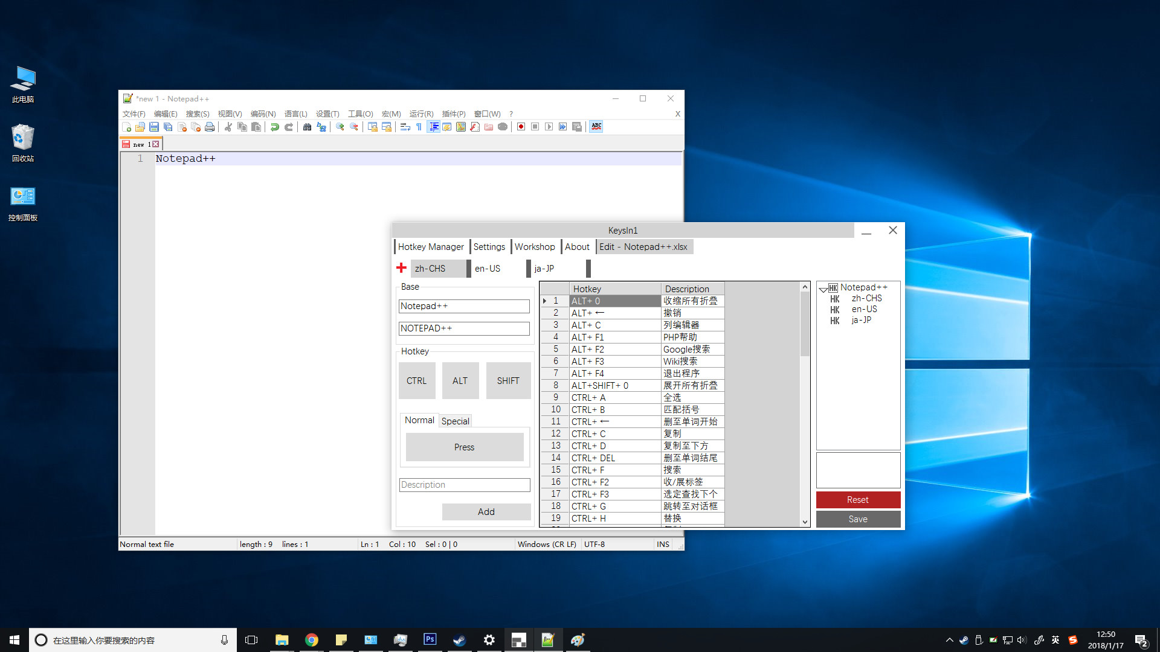The width and height of the screenshot is (1160, 652).
Task: Click inside the Description input field
Action: (464, 484)
